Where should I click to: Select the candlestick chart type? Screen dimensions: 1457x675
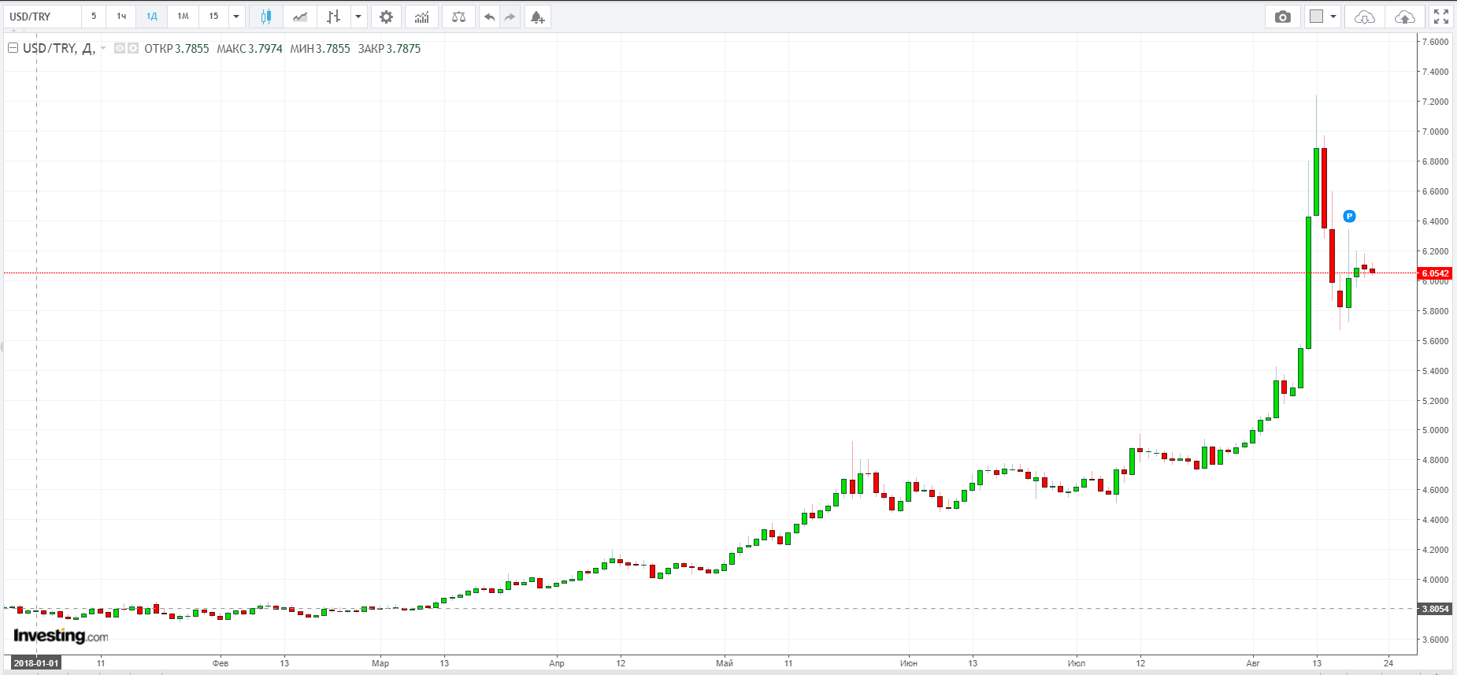pyautogui.click(x=266, y=17)
